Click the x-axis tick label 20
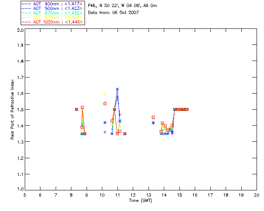 point(257,195)
